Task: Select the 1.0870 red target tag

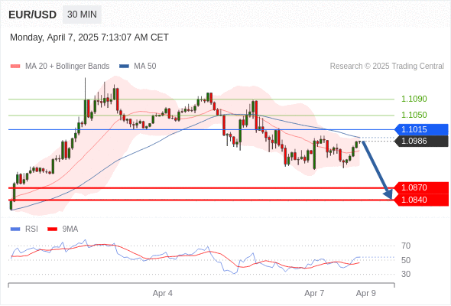Action: coord(421,187)
